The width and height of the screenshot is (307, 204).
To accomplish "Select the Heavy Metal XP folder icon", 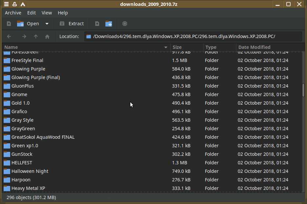I will point(7,188).
